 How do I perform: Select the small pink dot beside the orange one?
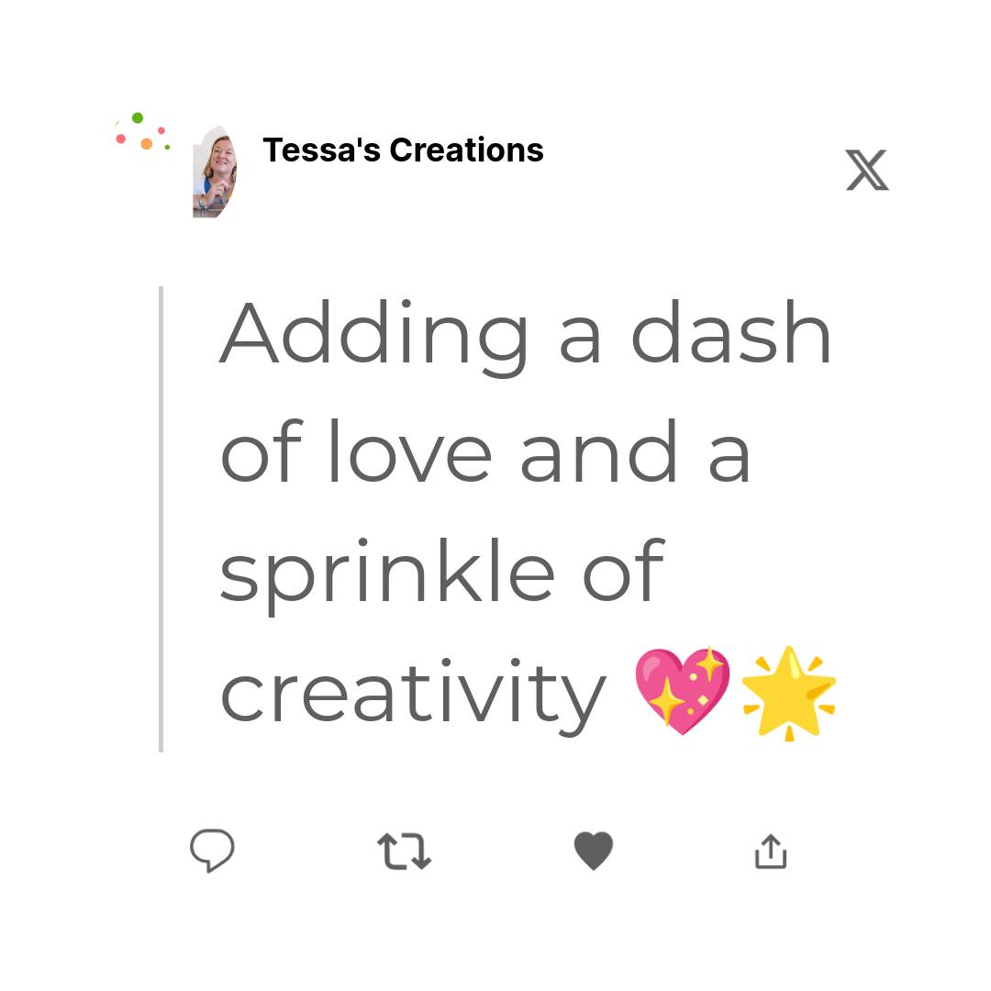pos(161,130)
